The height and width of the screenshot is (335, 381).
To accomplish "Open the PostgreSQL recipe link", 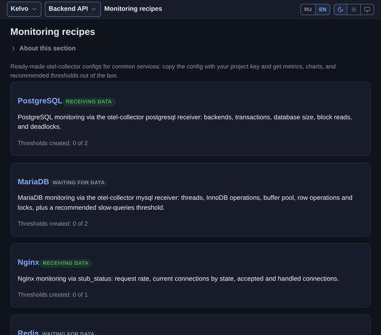I will click(x=40, y=101).
